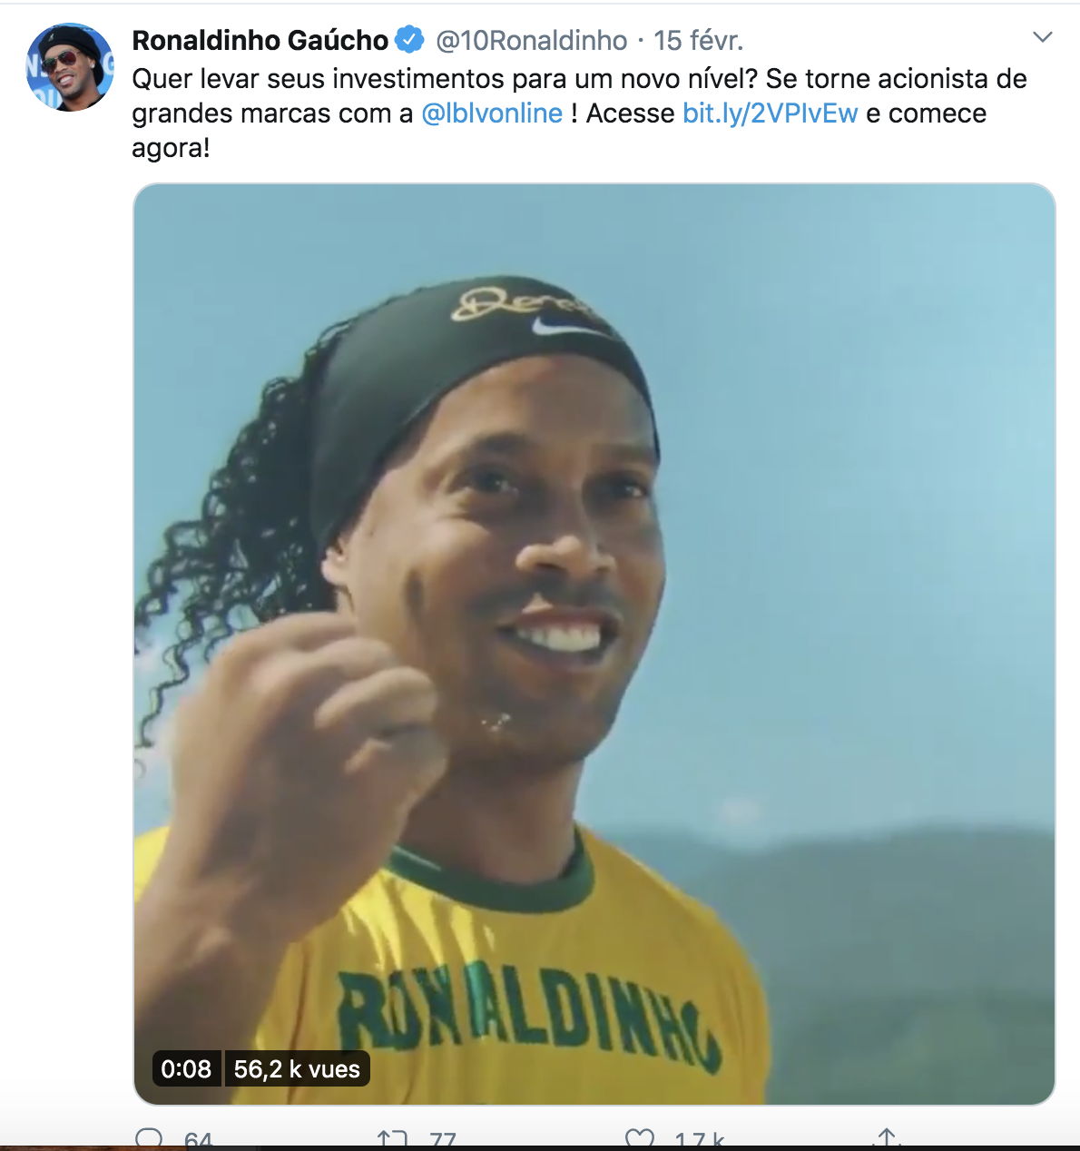This screenshot has height=1151, width=1080.
Task: Play the Ronaldinho video
Action: pos(594,644)
